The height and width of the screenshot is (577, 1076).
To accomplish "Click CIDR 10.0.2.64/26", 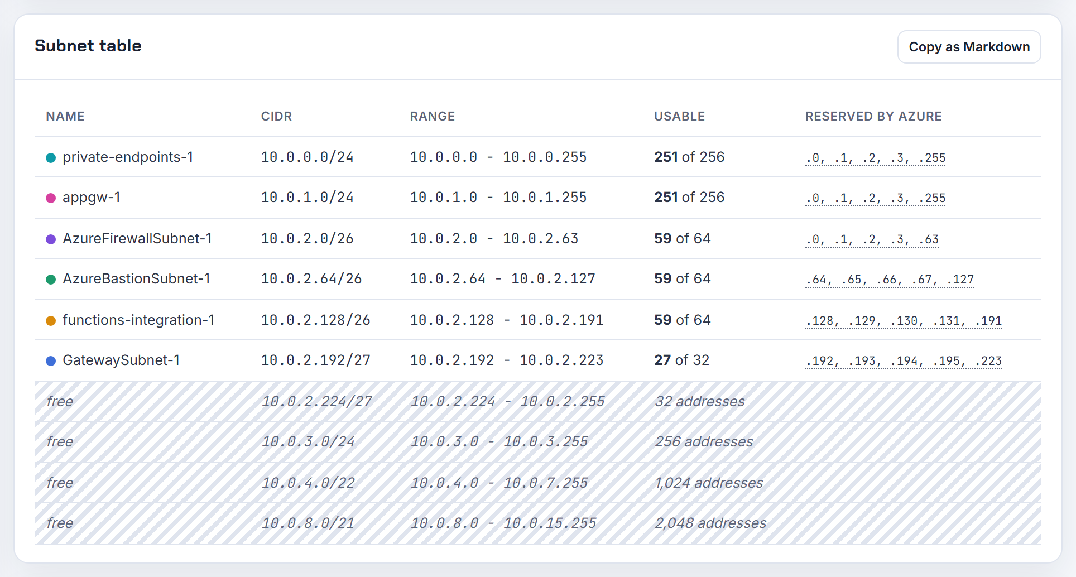I will tap(311, 279).
